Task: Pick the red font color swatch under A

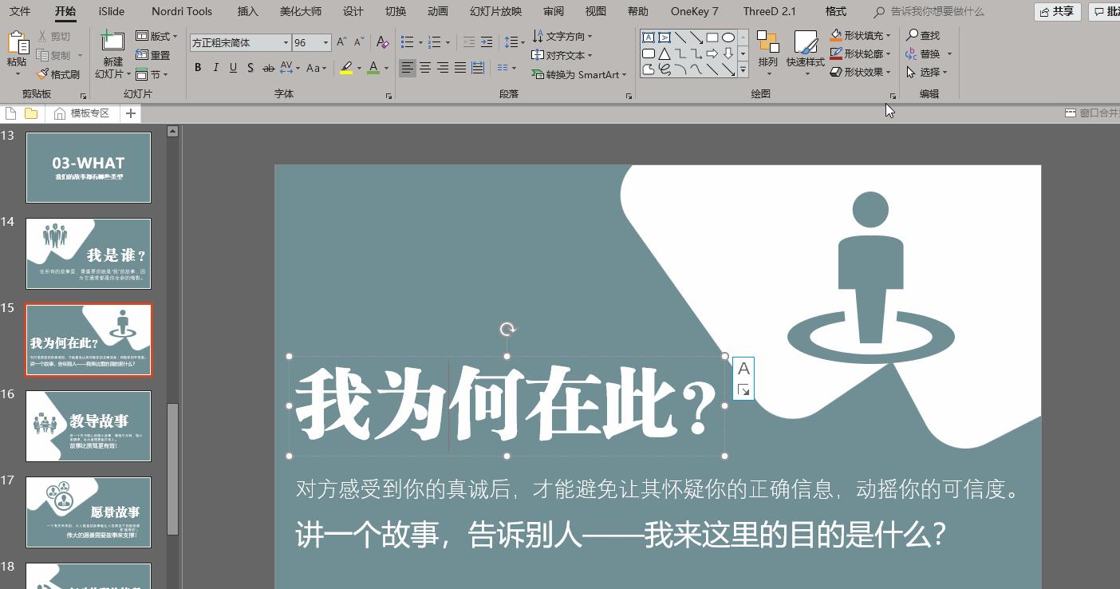Action: click(373, 69)
